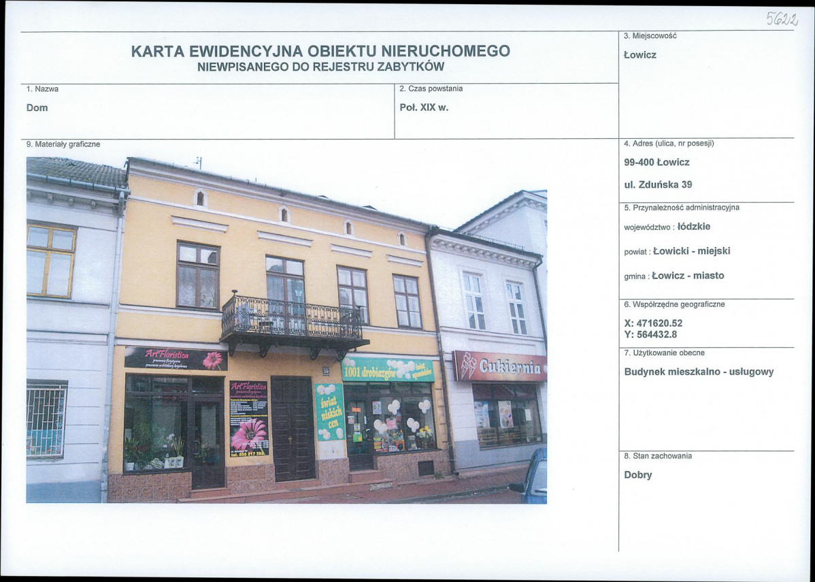Click the coordinate 'Y: 564432.8'
This screenshot has width=815, height=582.
coord(650,335)
